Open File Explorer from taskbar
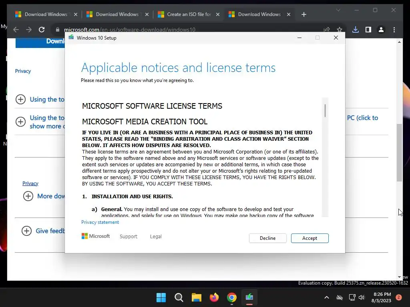Viewport: 410px width, 307px height. 196,297
